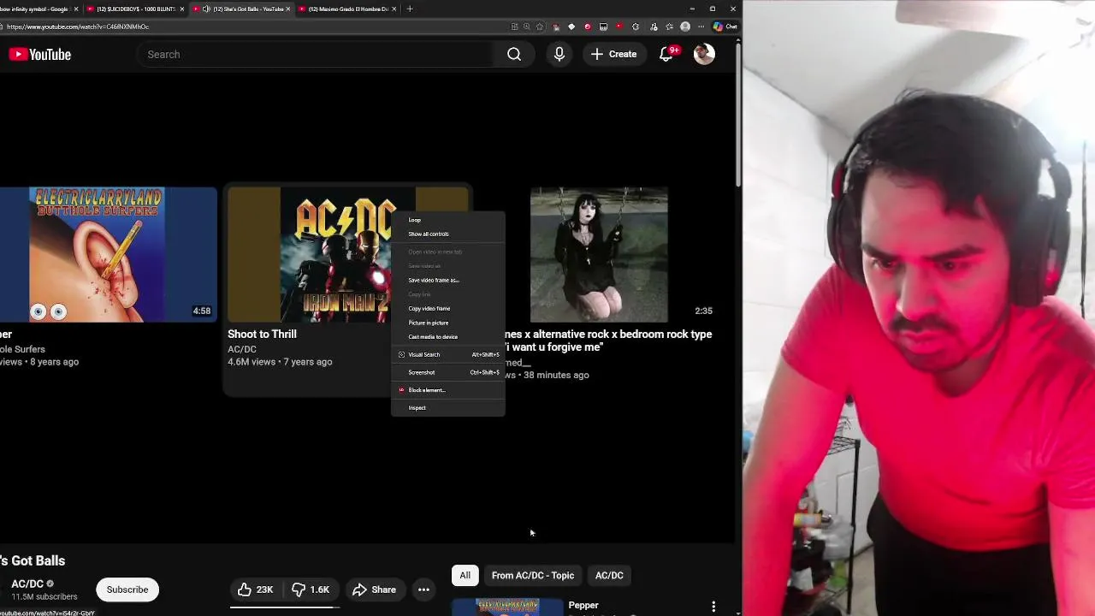Open the gothic girl swing video thumbnail

(599, 255)
